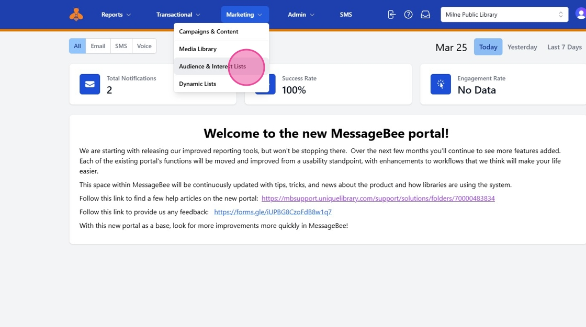Expand the Transactional menu
Screen dimensions: 586x327
click(178, 15)
